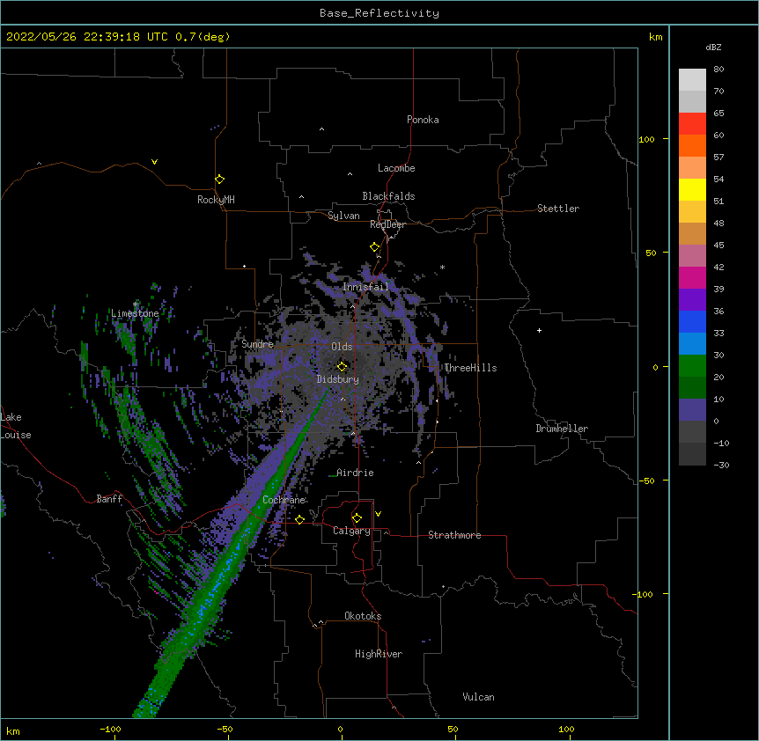
Task: Click the Base_Reflectivity title text
Action: [x=379, y=13]
